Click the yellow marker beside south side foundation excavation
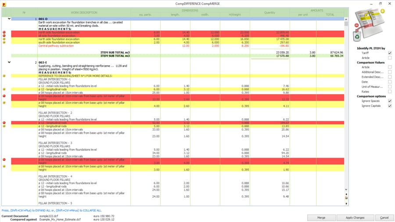This screenshot has height=222, width=395. (4, 42)
